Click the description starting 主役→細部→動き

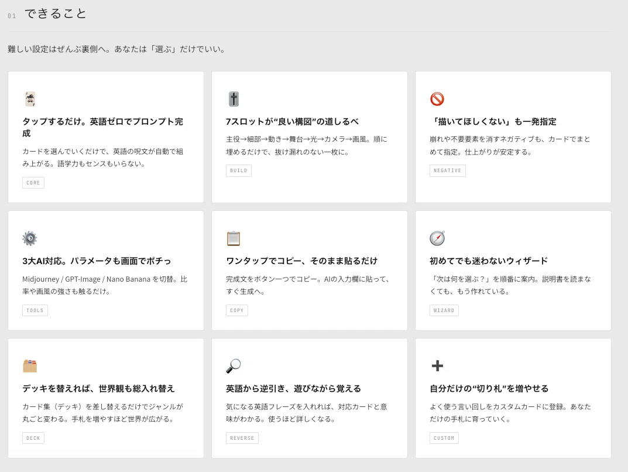(x=307, y=145)
